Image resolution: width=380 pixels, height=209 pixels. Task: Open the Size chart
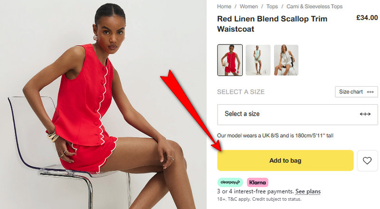tap(356, 92)
